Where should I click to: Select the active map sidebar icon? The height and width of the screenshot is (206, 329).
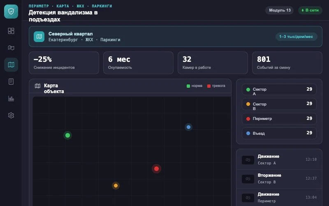[11, 65]
